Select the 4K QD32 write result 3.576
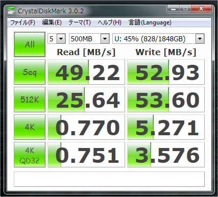The image size is (218, 197). click(166, 155)
